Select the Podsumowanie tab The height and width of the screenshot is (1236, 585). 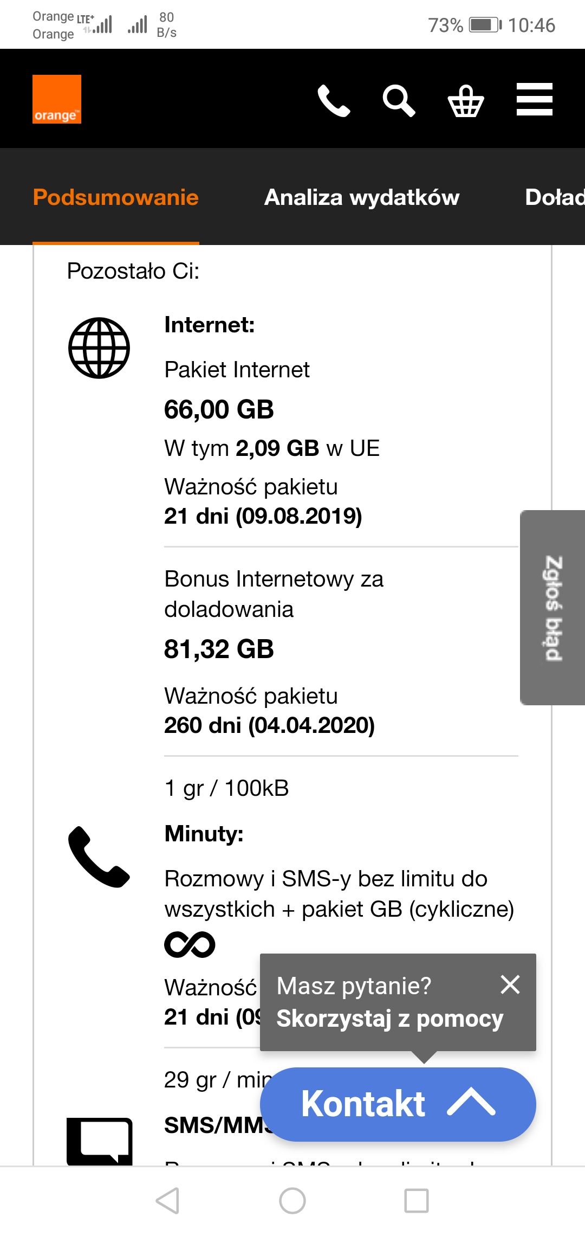[116, 197]
